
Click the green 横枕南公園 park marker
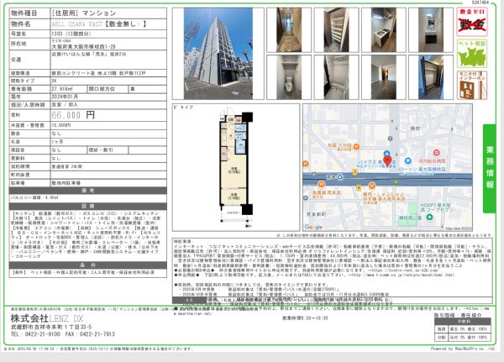(429, 218)
